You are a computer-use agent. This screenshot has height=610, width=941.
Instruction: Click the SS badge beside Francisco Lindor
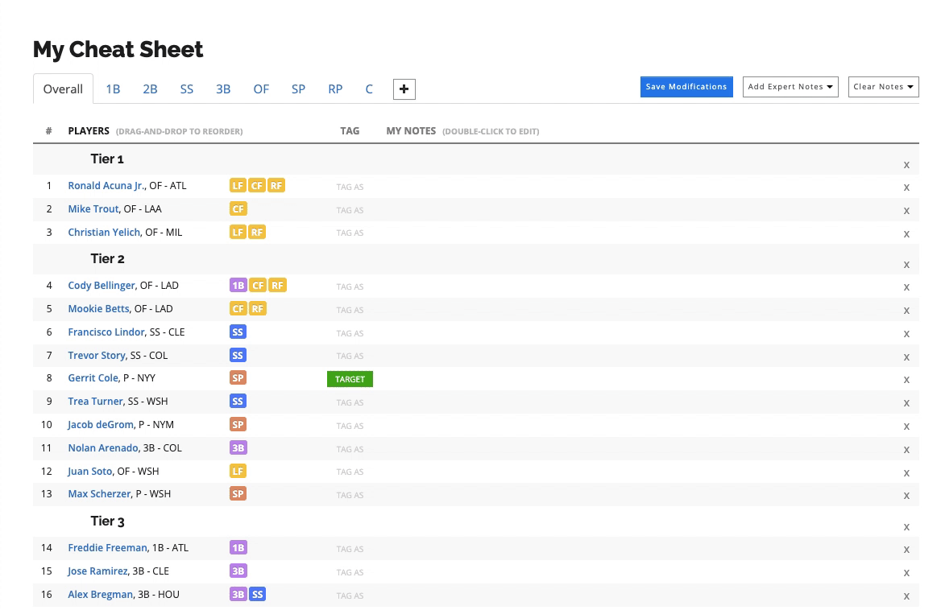pos(238,332)
